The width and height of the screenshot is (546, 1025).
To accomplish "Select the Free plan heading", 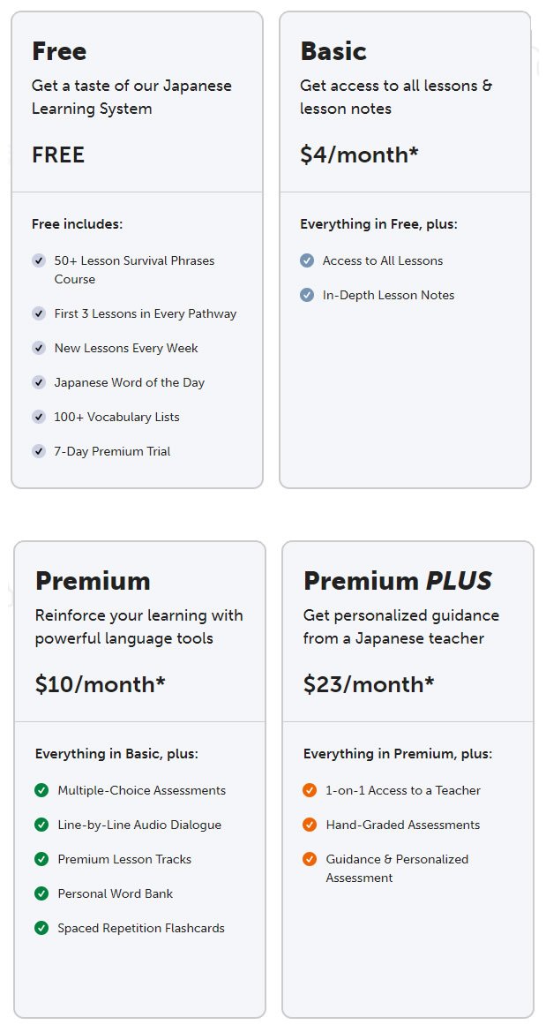I will click(x=59, y=51).
